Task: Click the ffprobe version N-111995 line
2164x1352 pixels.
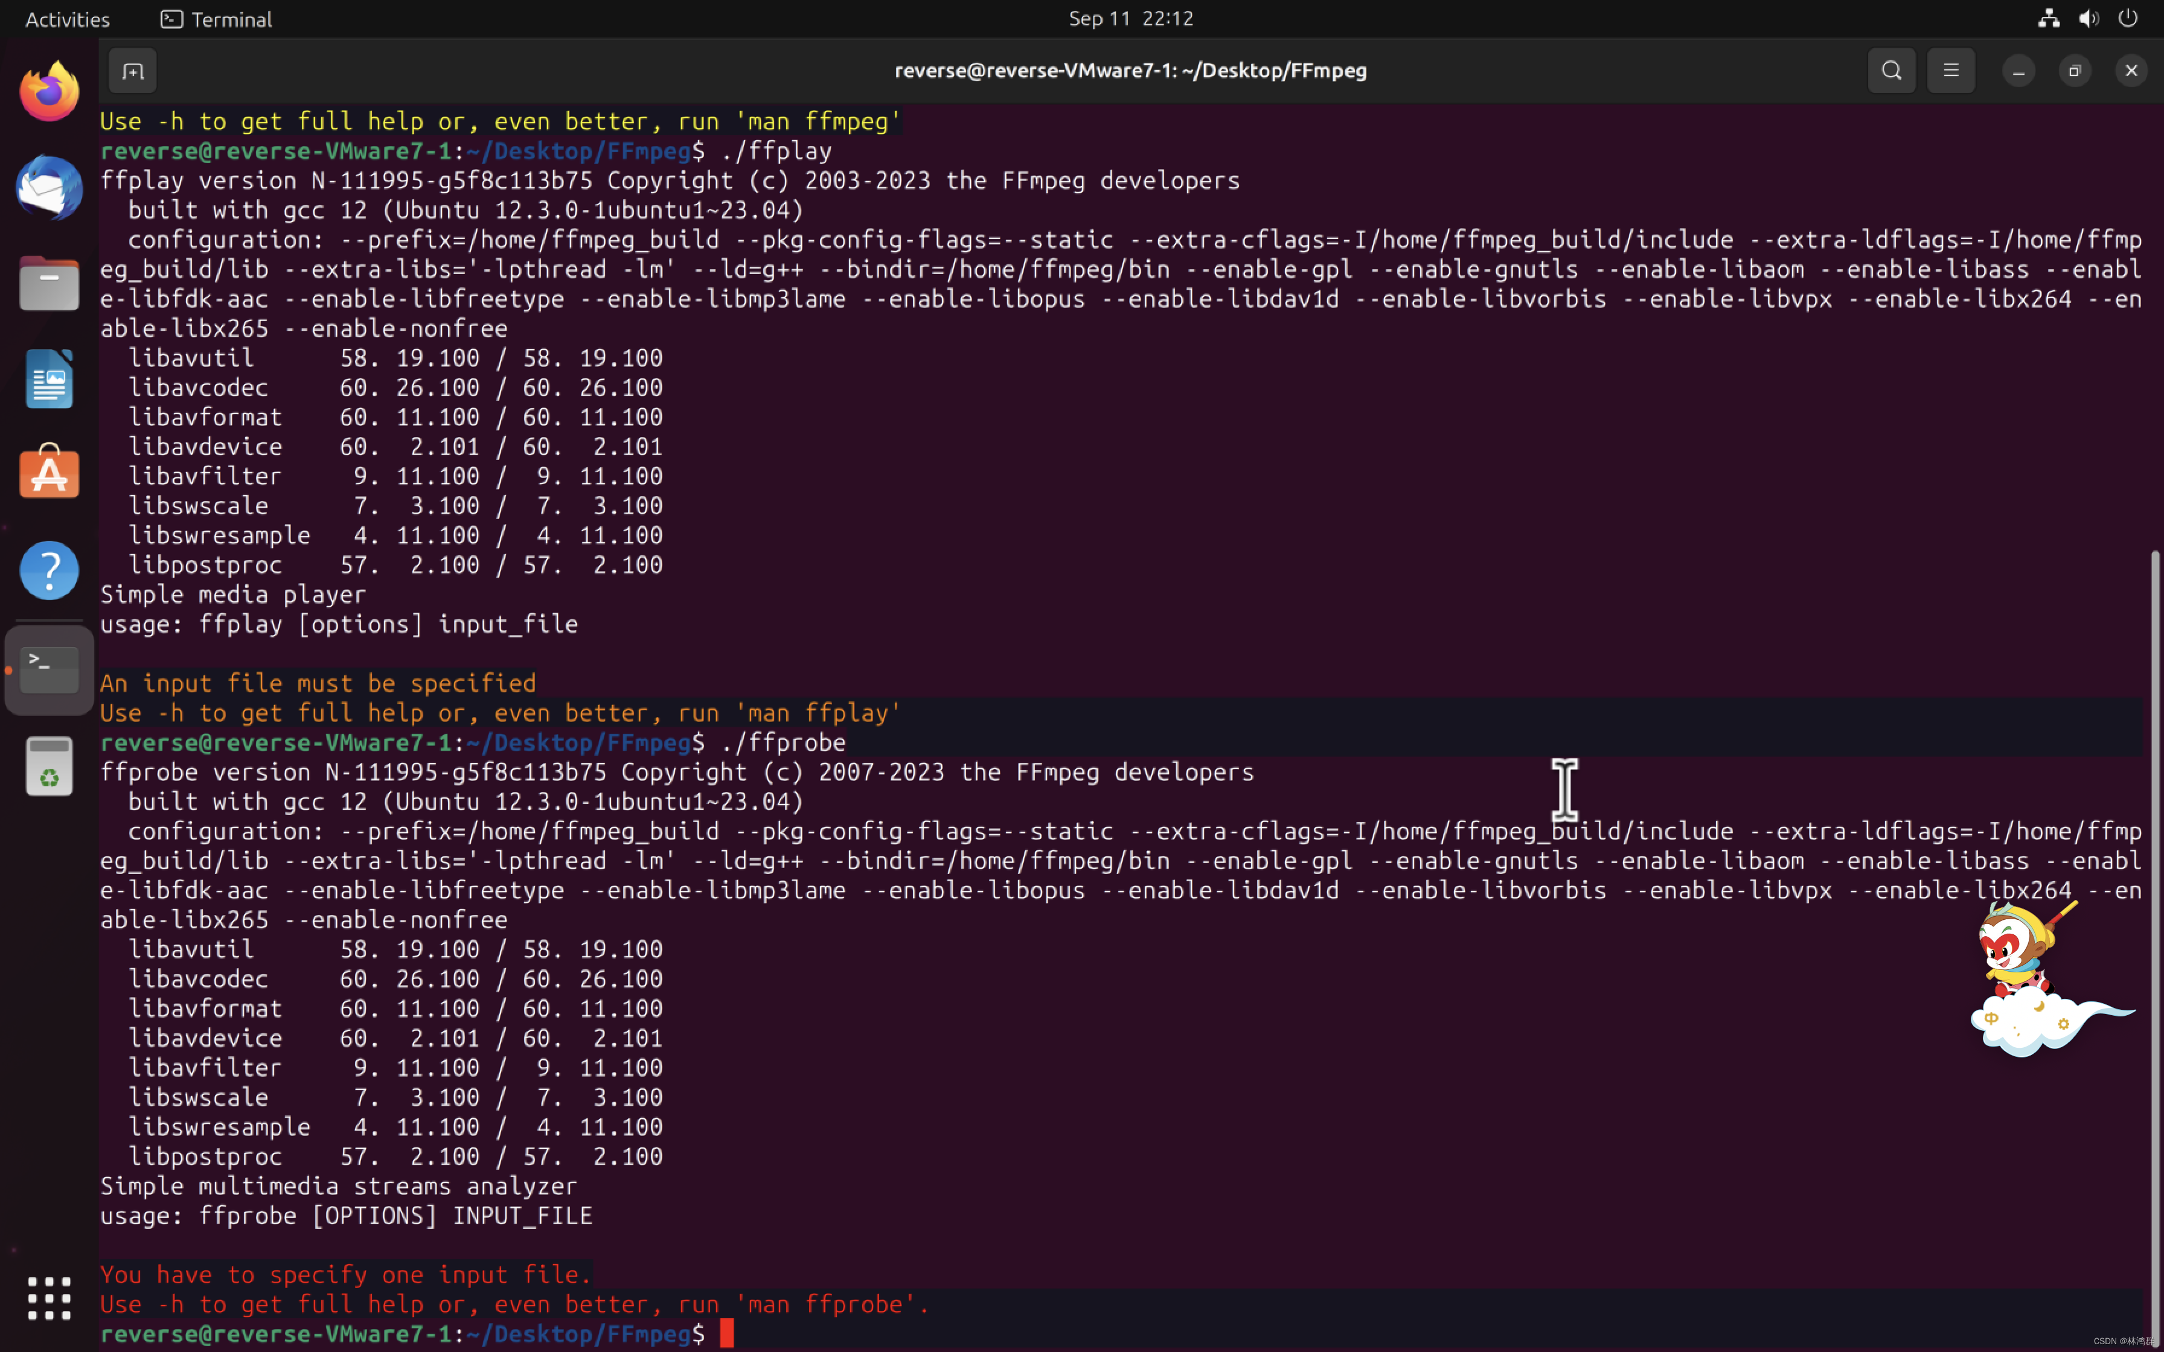Action: tap(677, 772)
